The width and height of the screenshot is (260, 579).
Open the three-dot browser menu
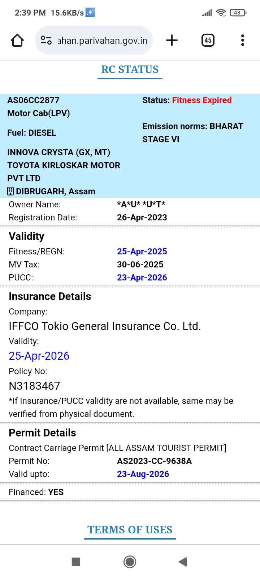[243, 40]
